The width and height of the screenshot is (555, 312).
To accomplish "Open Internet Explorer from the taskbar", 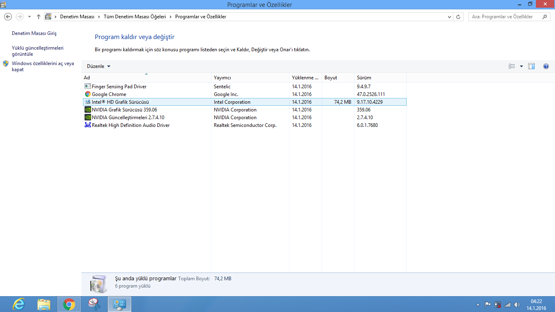I will tap(18, 304).
